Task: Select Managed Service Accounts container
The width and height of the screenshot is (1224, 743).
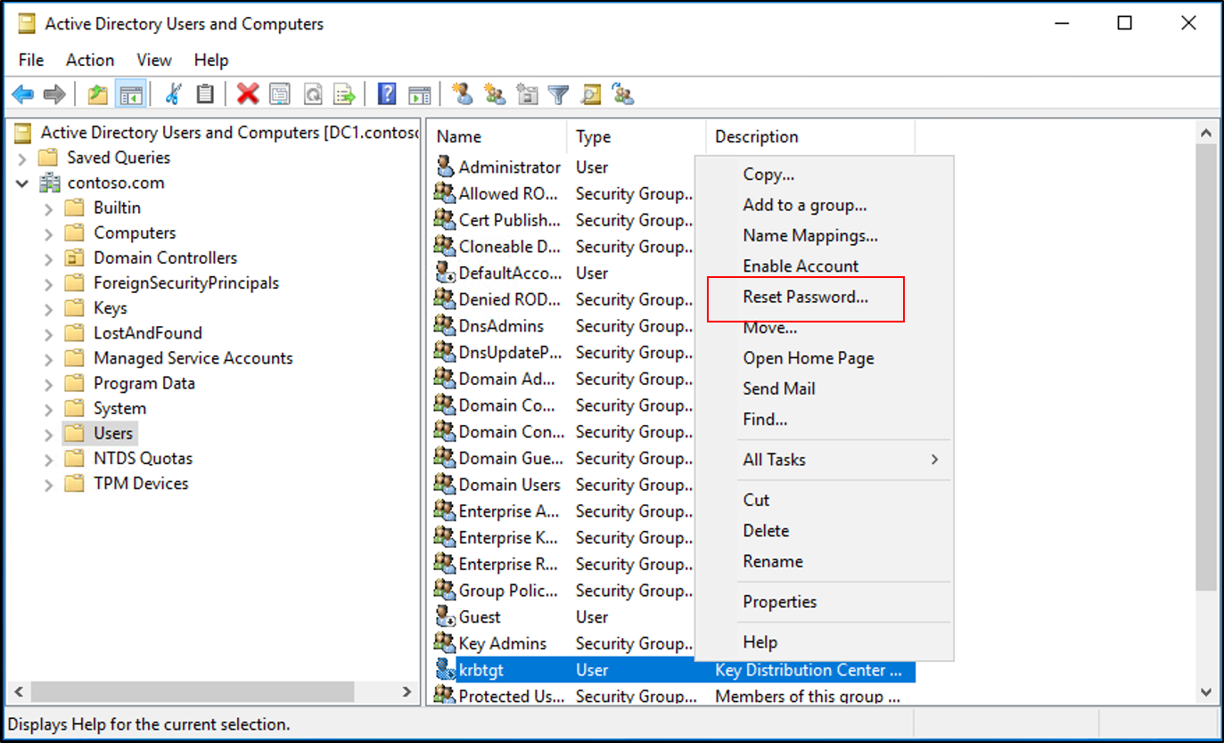Action: [193, 358]
